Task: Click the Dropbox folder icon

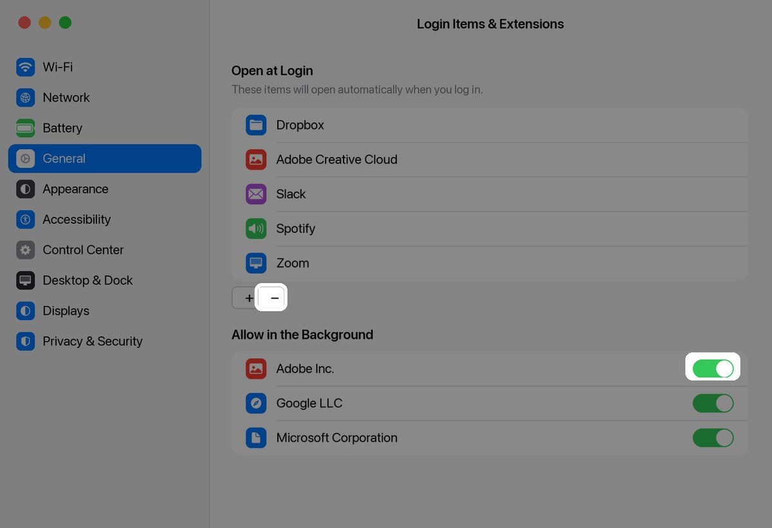Action: click(x=256, y=125)
